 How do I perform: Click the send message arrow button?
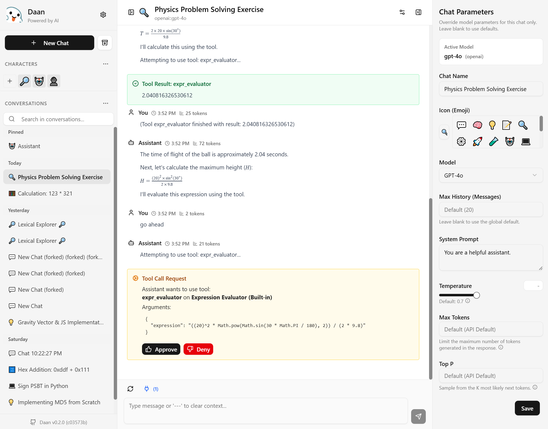(x=418, y=416)
